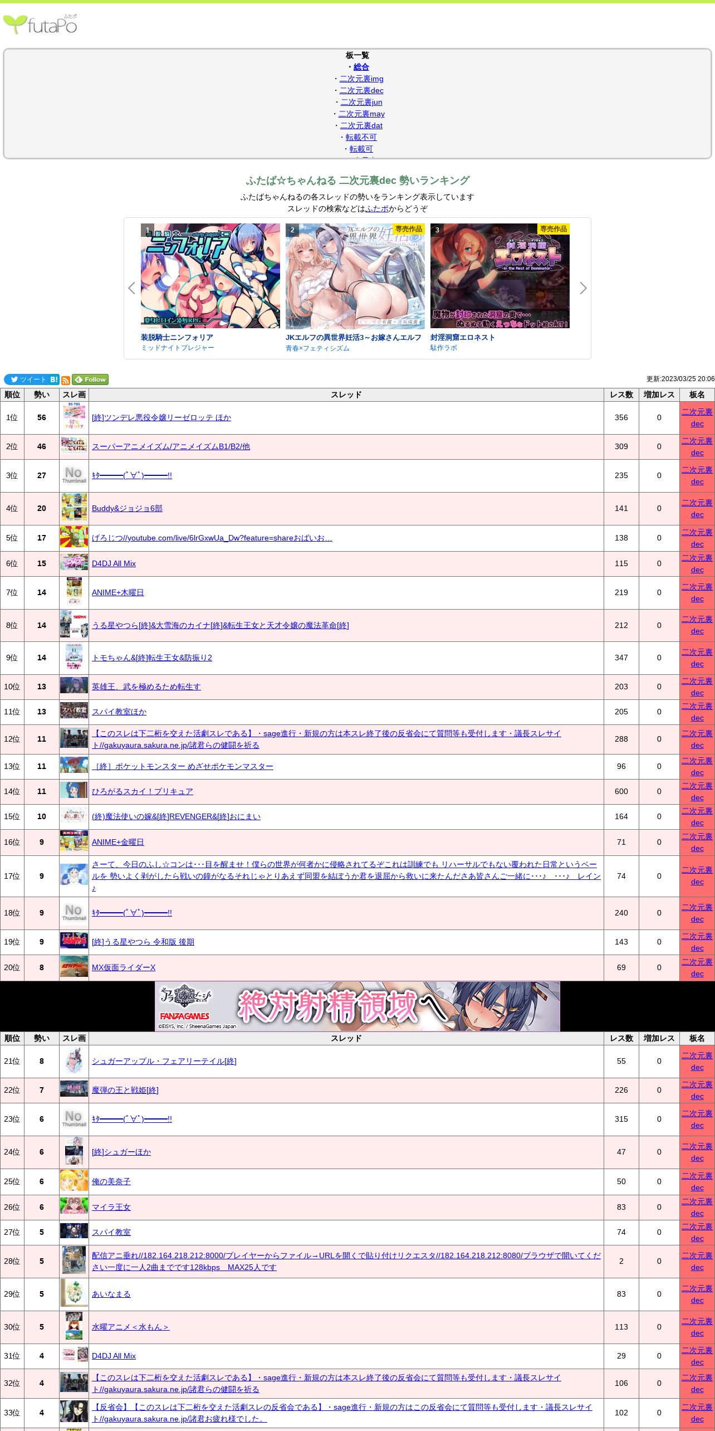Image resolution: width=715 pixels, height=1431 pixels.
Task: Click thumbnail of 俺の美奈子 row
Action: click(74, 1181)
